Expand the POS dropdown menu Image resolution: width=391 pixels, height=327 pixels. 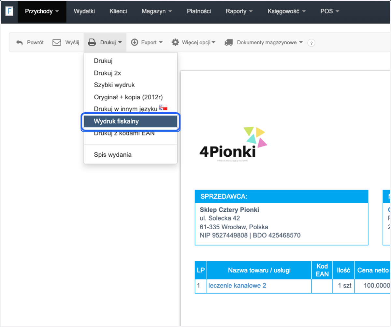(330, 11)
